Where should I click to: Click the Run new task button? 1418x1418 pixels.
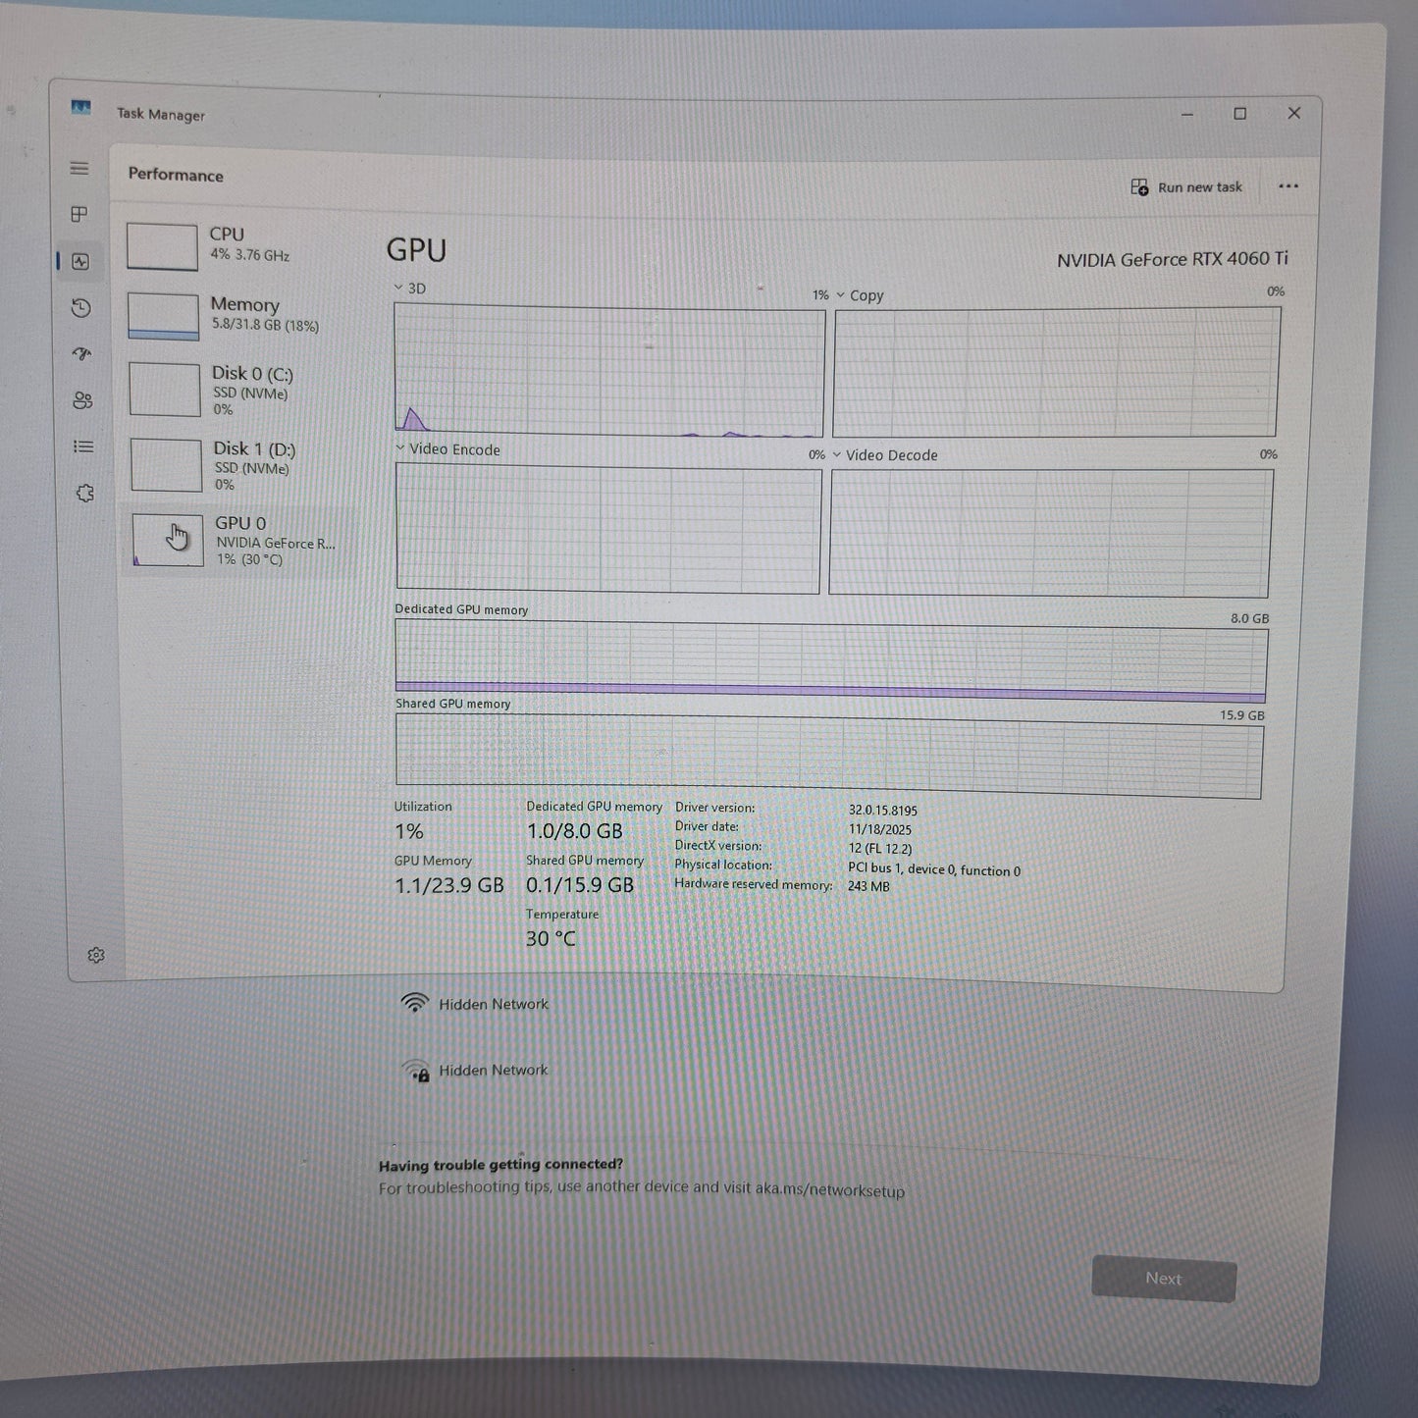1186,187
